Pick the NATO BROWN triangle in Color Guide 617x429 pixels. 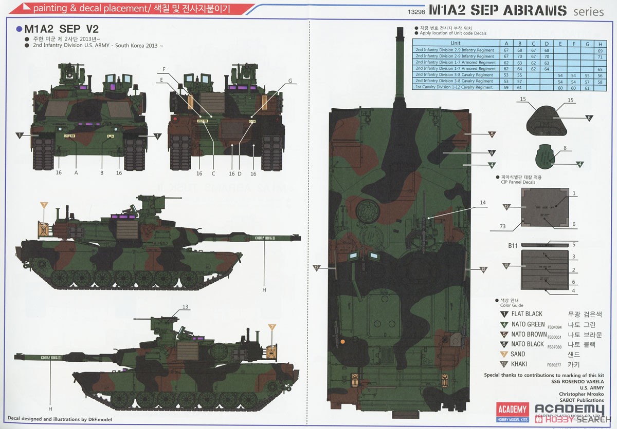click(505, 334)
